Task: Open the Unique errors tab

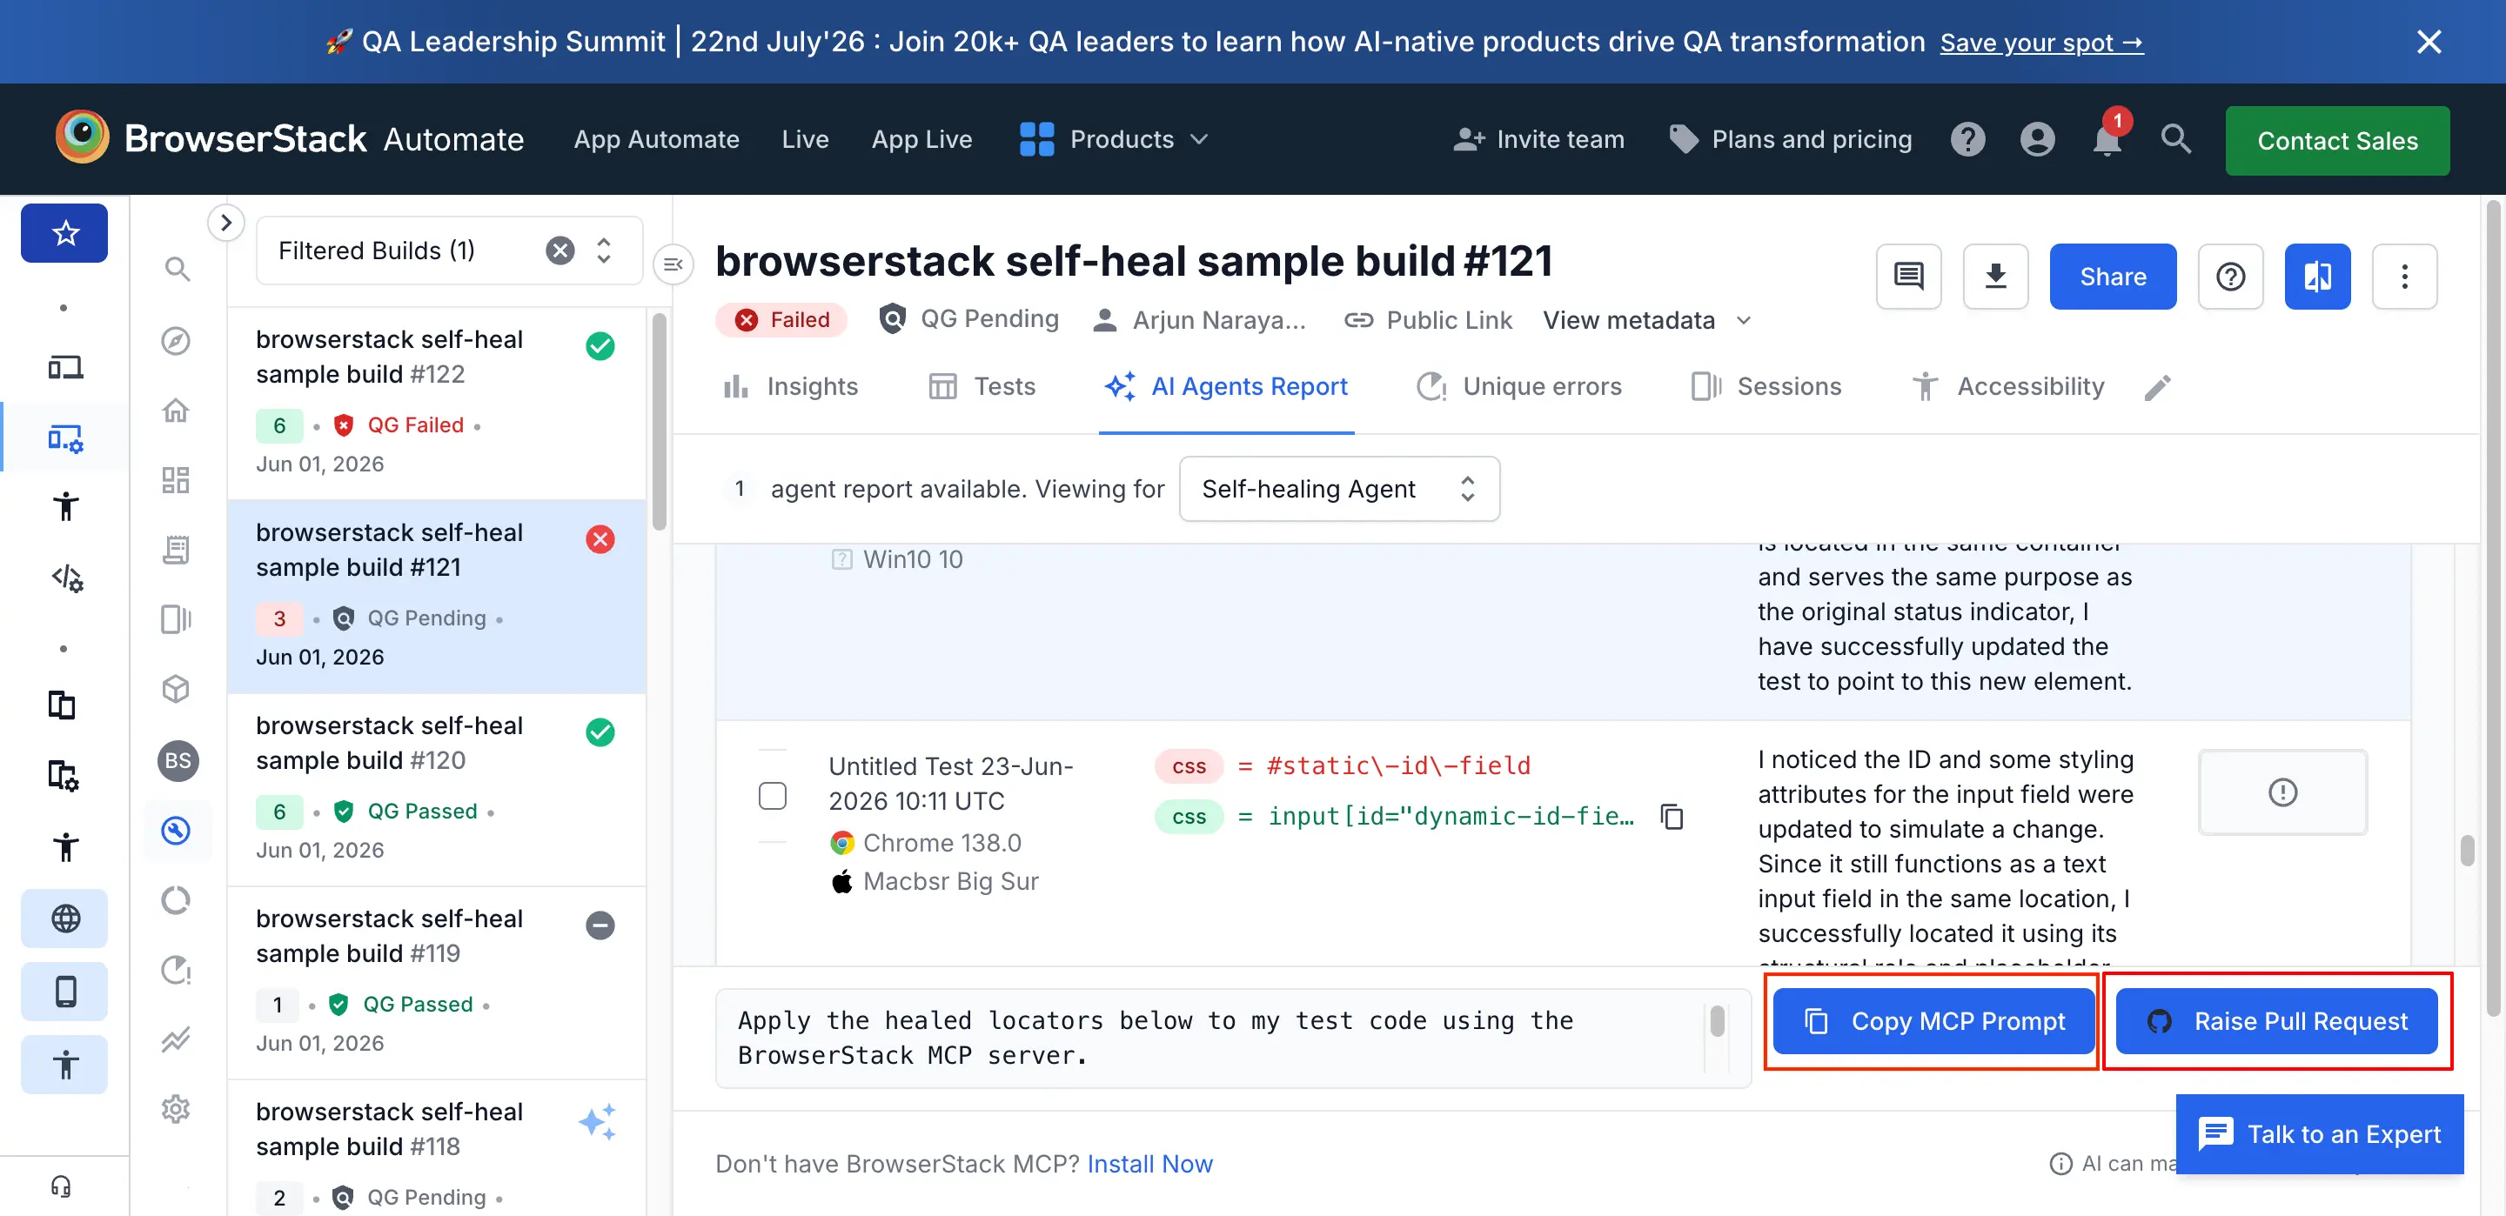Action: pos(1518,387)
